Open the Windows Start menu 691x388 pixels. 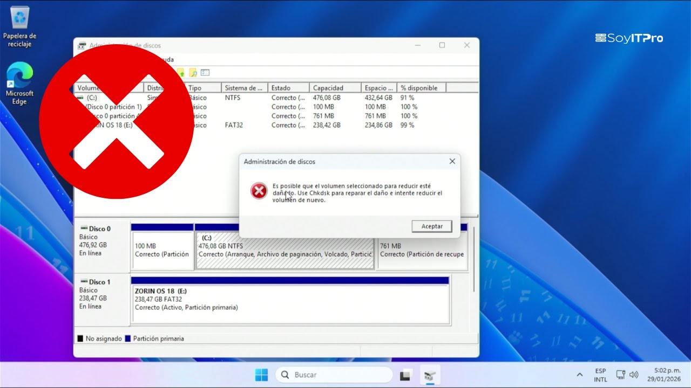click(x=261, y=375)
